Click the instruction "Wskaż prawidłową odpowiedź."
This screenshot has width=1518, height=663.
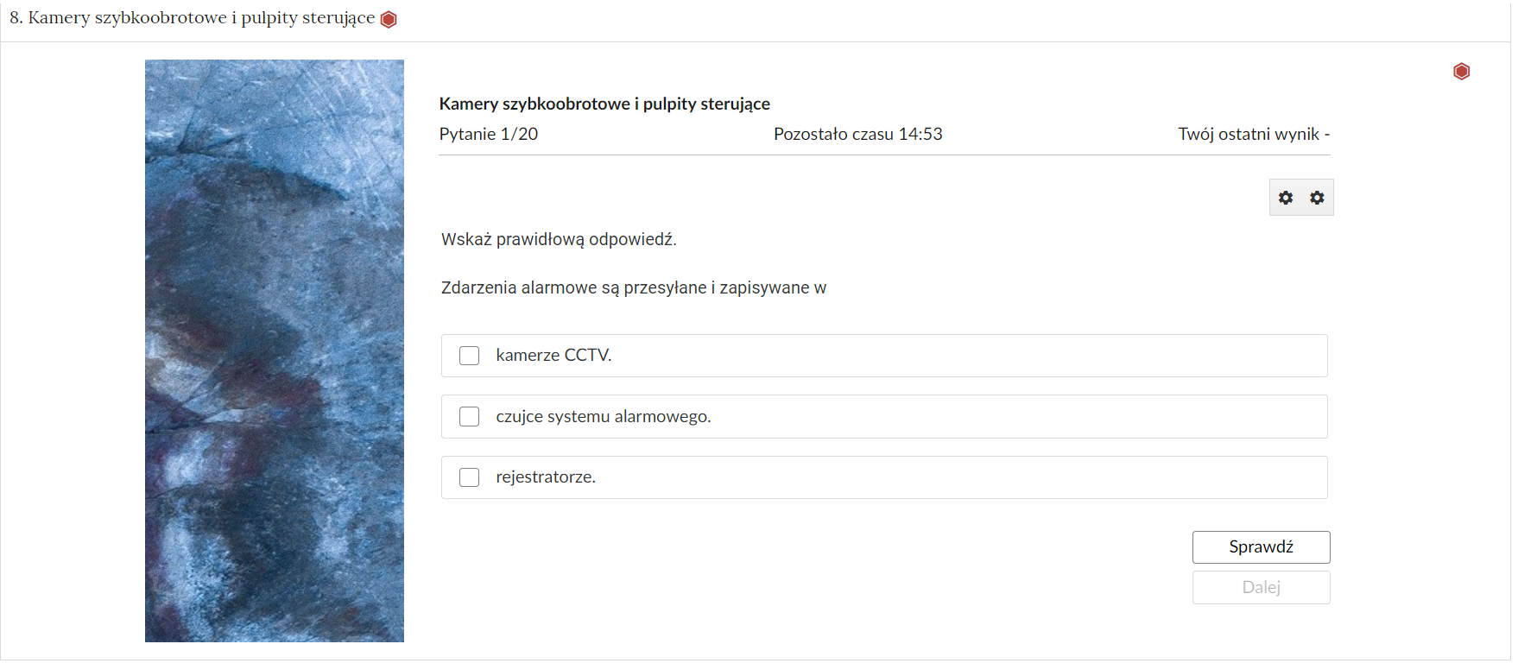pos(558,239)
